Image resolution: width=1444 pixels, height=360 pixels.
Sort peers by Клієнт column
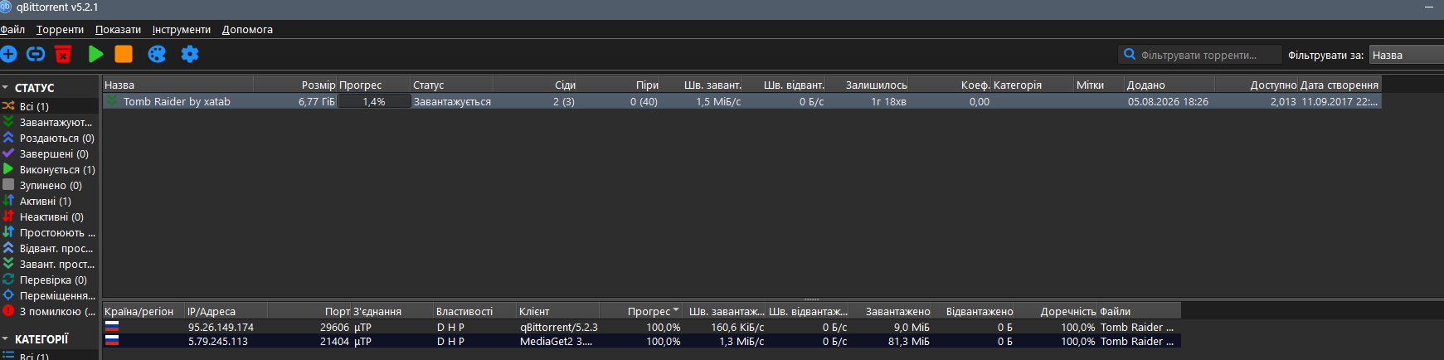point(558,311)
